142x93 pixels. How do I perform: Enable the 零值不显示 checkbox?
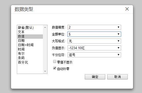coord(55,62)
